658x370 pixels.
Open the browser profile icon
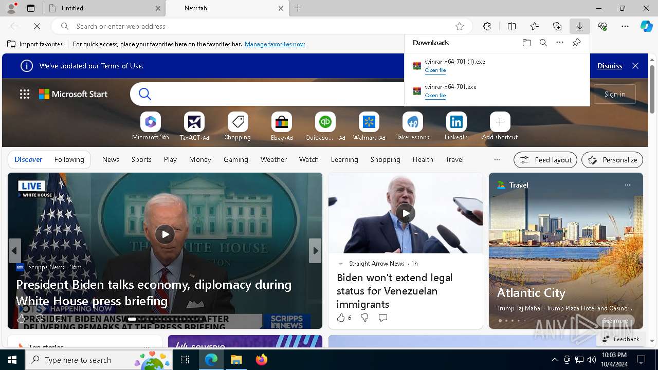coord(11,8)
